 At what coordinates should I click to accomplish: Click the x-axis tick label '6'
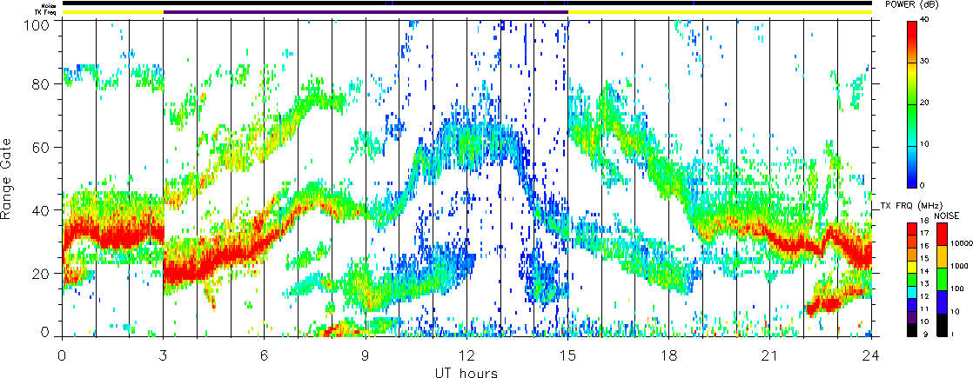pyautogui.click(x=265, y=356)
